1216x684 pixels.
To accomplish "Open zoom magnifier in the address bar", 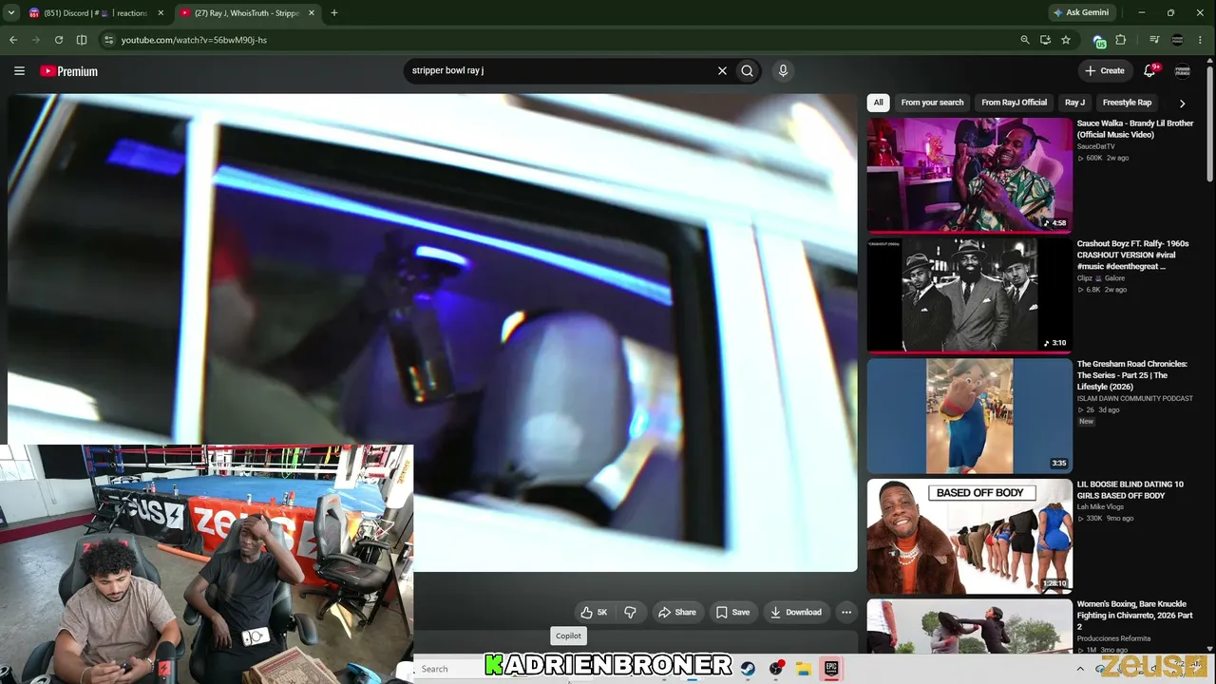I will pos(1024,40).
